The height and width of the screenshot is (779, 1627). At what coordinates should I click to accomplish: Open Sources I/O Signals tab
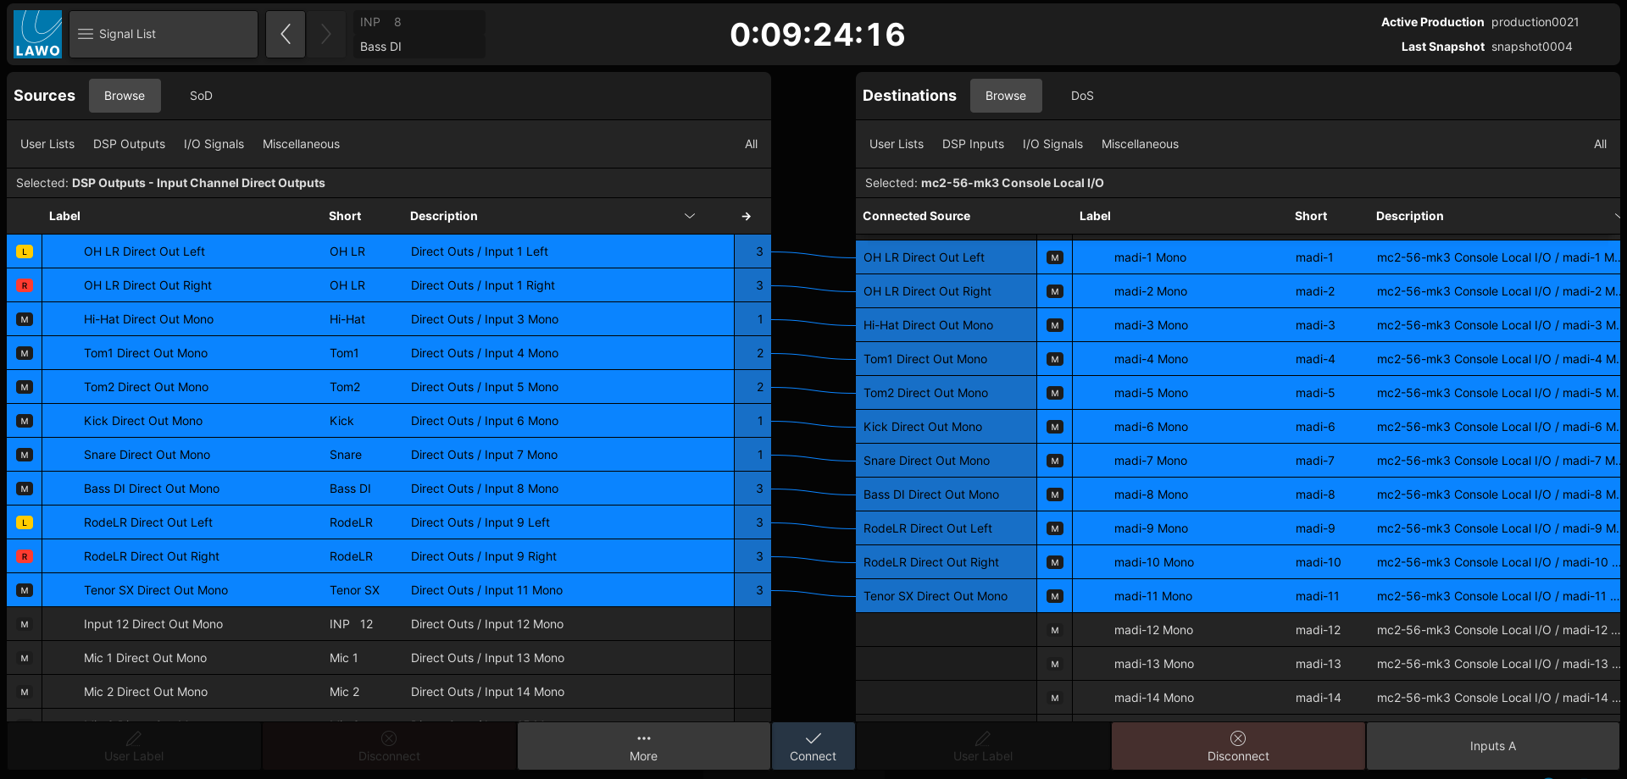(x=214, y=144)
